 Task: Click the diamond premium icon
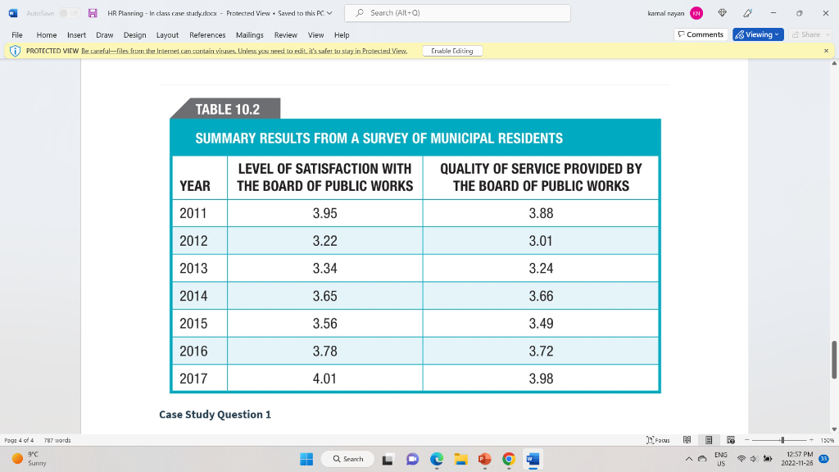click(x=722, y=13)
